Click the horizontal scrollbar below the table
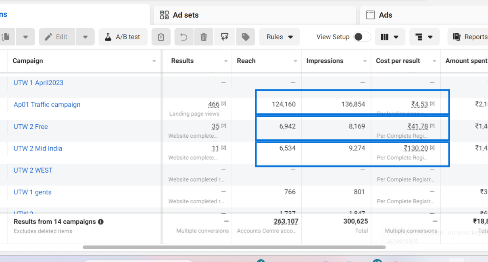The width and height of the screenshot is (488, 262). pyautogui.click(x=234, y=247)
